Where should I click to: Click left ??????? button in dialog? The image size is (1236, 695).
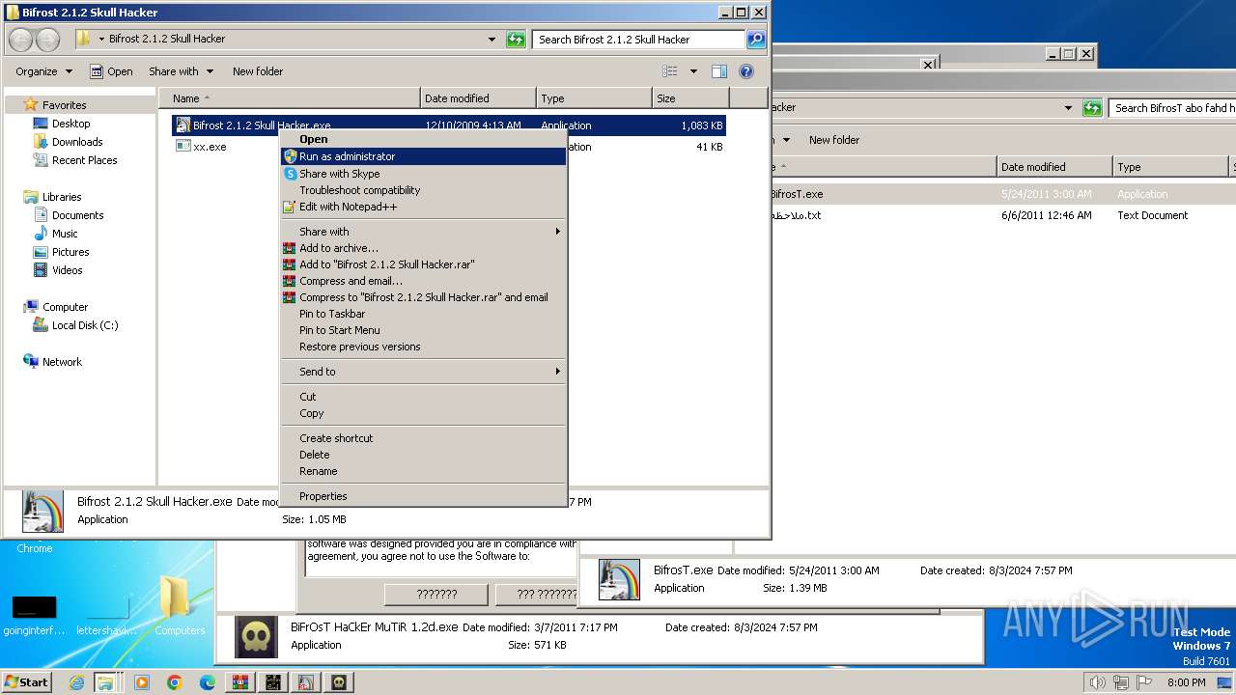(x=436, y=594)
